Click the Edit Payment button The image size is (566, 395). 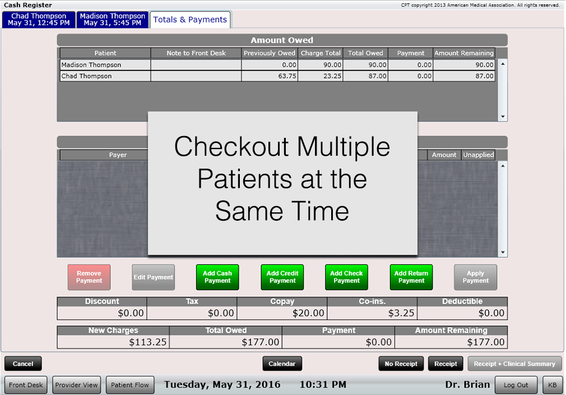(x=152, y=277)
